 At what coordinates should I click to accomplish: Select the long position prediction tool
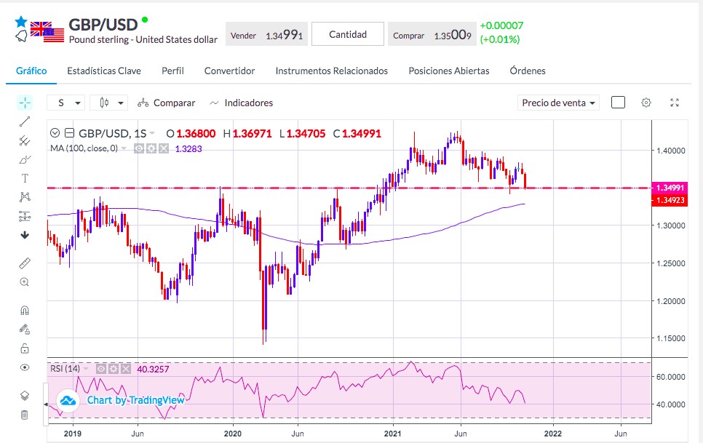click(25, 216)
